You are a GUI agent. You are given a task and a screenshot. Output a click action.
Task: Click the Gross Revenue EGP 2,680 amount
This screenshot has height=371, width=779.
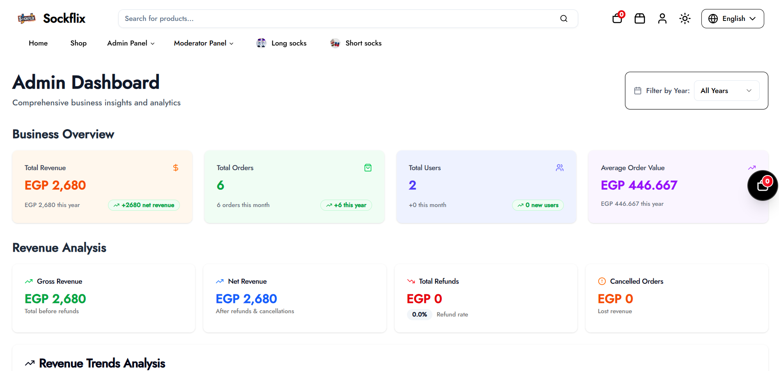tap(55, 299)
